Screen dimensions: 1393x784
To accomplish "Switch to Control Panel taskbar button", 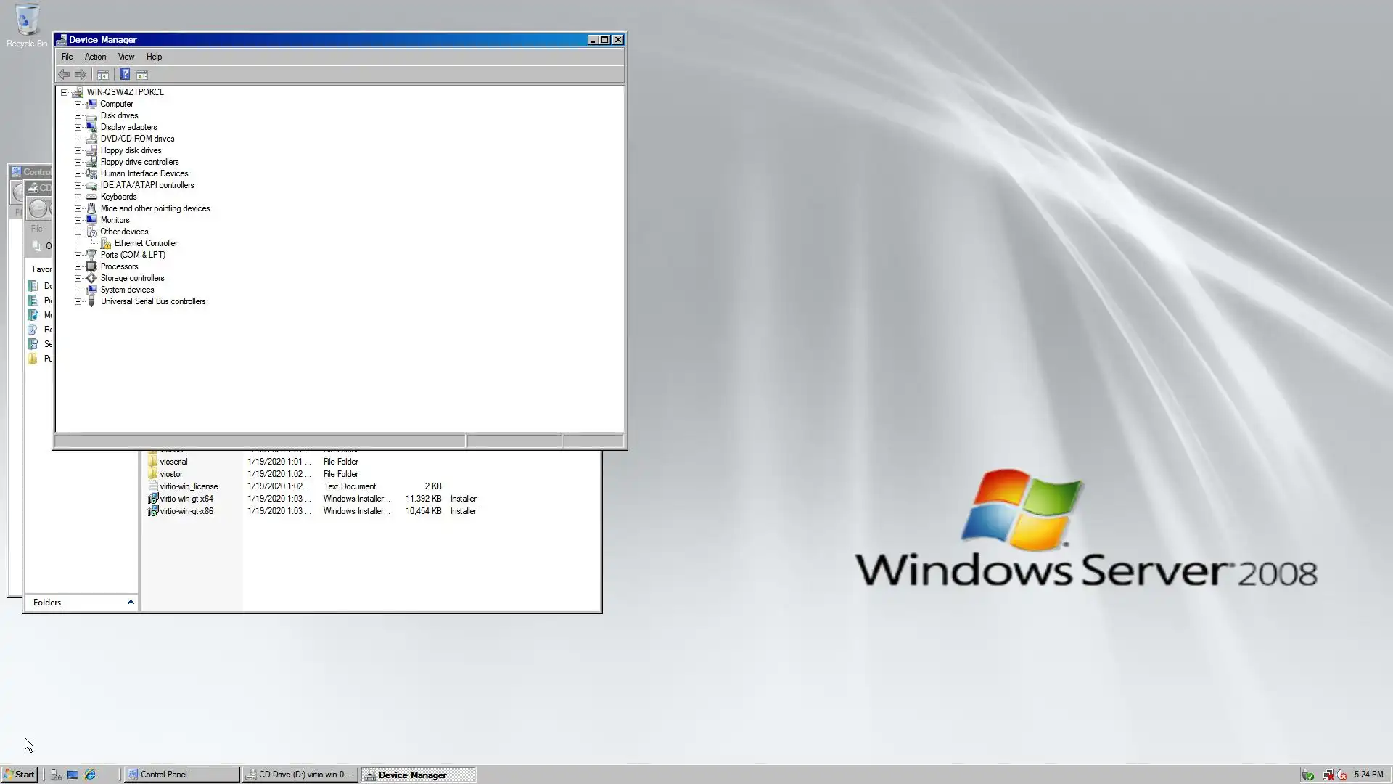I will [x=181, y=775].
